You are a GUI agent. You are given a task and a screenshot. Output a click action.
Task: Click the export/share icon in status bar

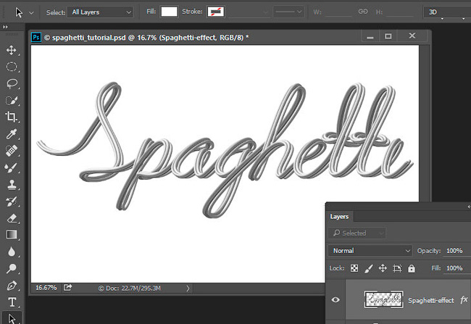pyautogui.click(x=68, y=288)
